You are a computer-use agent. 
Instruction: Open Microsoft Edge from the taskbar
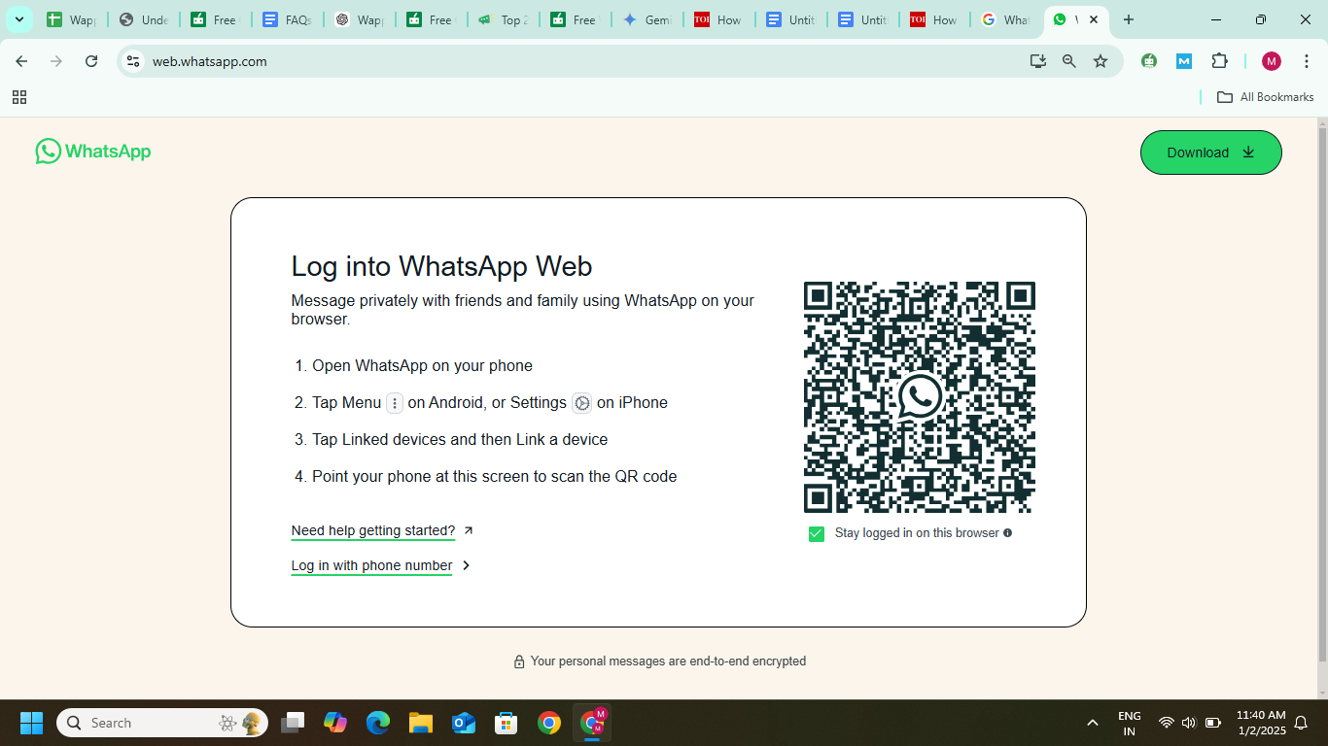point(378,723)
